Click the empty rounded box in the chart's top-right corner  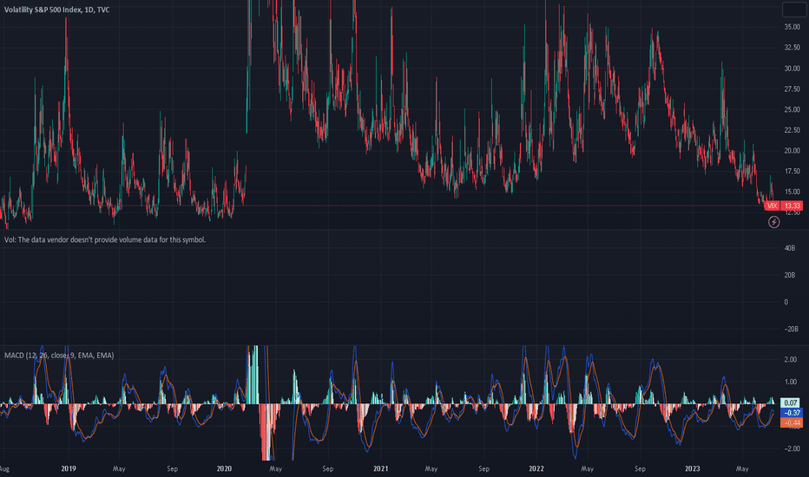pos(794,10)
